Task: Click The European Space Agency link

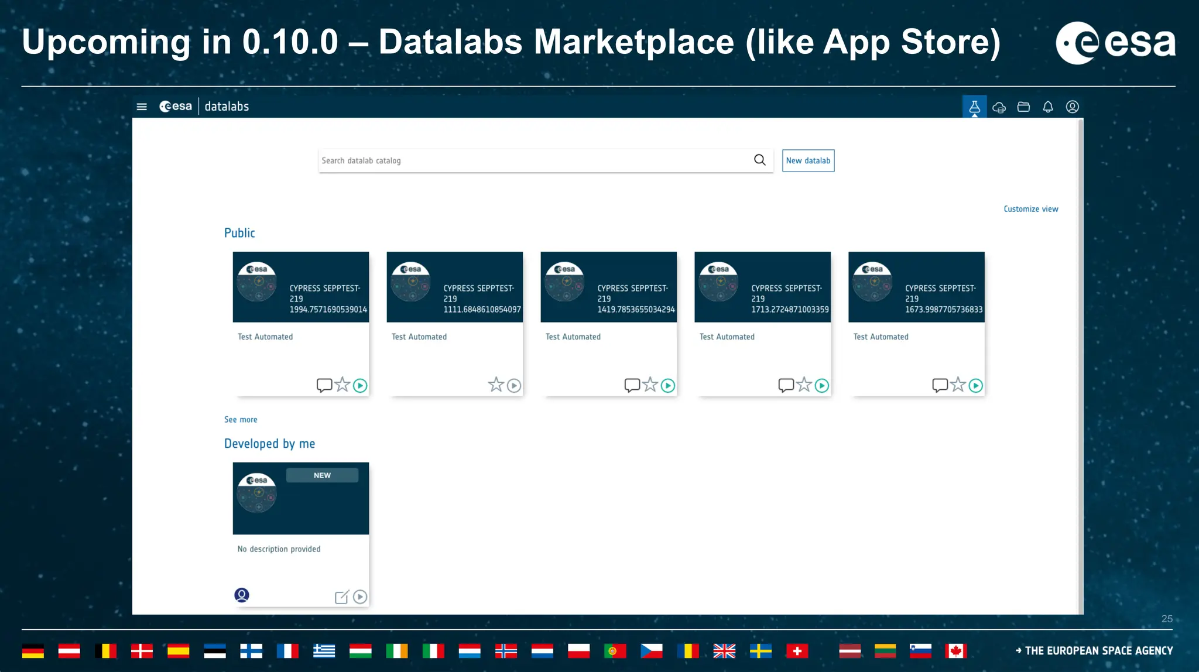Action: tap(1094, 651)
